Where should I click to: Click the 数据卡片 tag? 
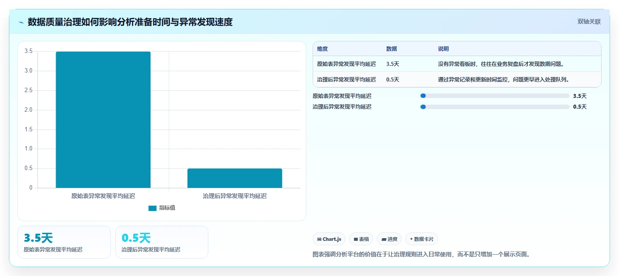coord(422,239)
